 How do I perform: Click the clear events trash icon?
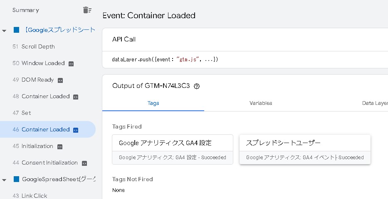click(x=86, y=10)
